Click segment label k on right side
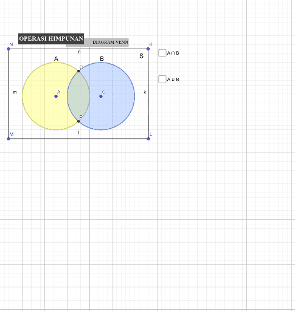Screen dimensions: 295x311 (145, 92)
